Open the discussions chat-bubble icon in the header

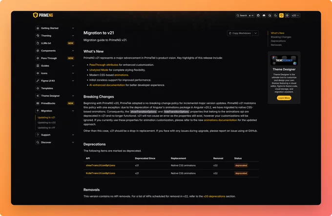270,16
